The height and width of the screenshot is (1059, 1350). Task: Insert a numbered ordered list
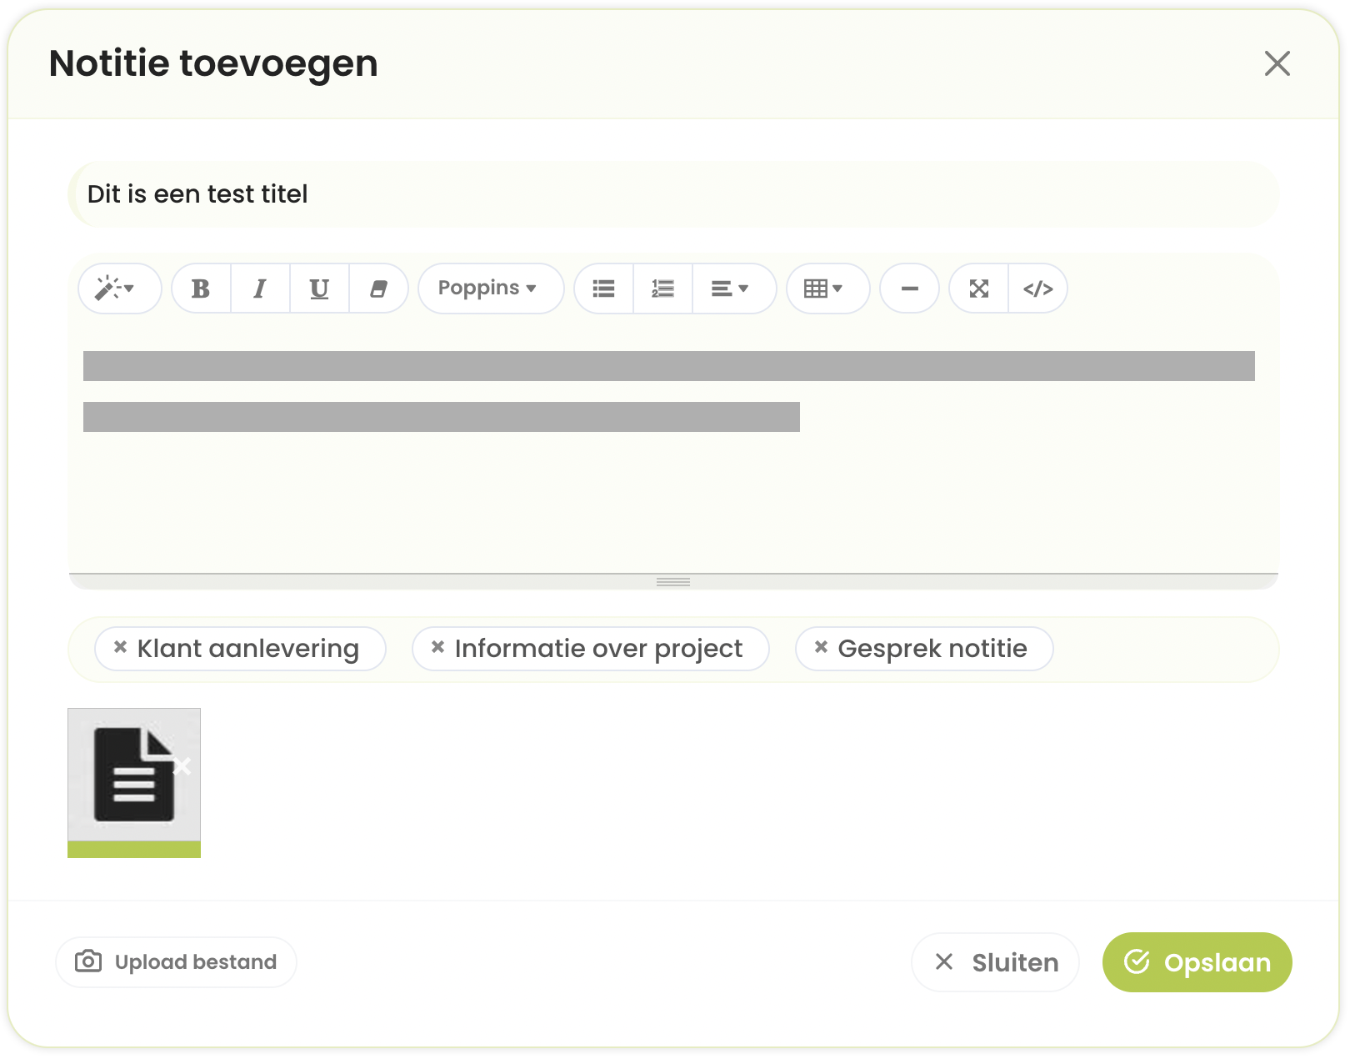point(662,289)
